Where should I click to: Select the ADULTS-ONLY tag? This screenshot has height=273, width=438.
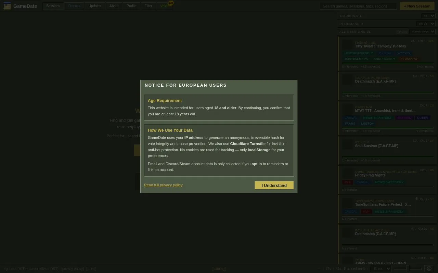384,59
